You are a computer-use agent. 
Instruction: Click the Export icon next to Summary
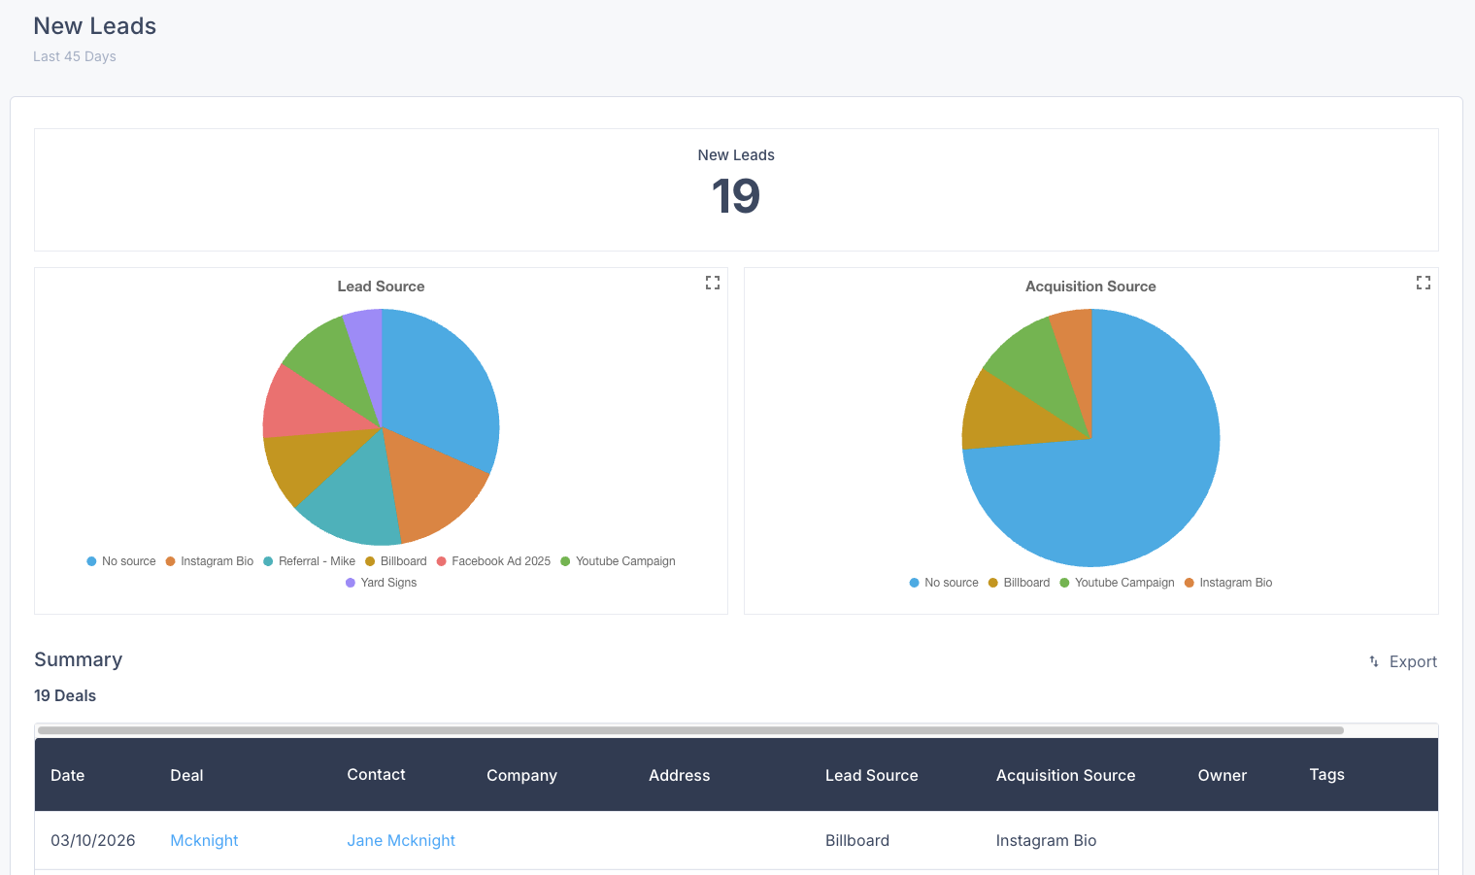(x=1374, y=661)
